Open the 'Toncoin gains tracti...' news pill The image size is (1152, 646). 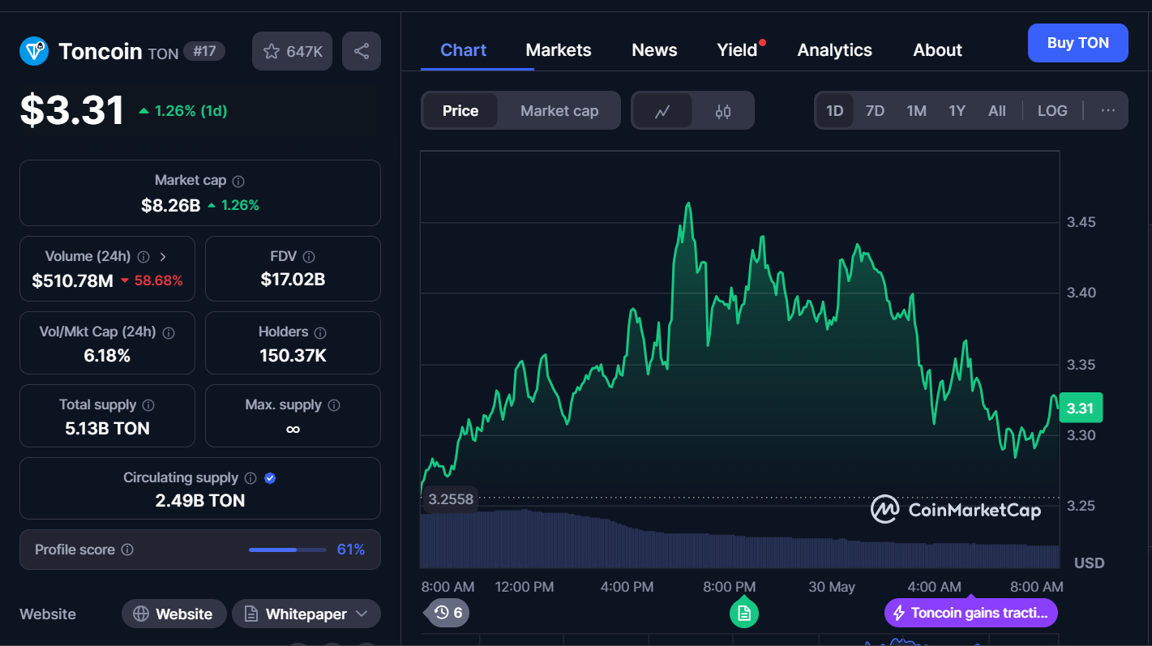click(970, 613)
